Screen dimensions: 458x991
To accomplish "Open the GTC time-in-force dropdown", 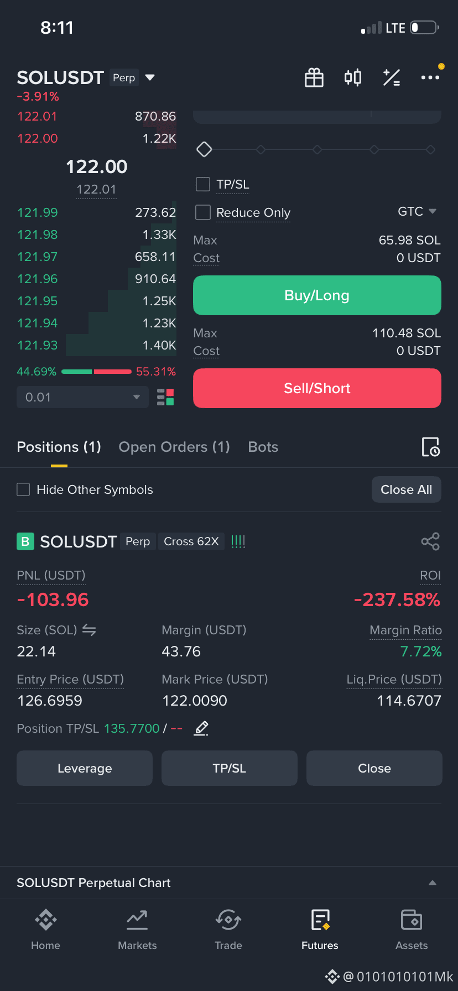I will pos(417,211).
